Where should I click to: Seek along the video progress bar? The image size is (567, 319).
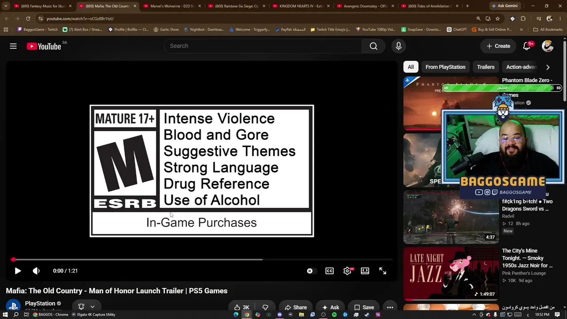pyautogui.click(x=202, y=260)
